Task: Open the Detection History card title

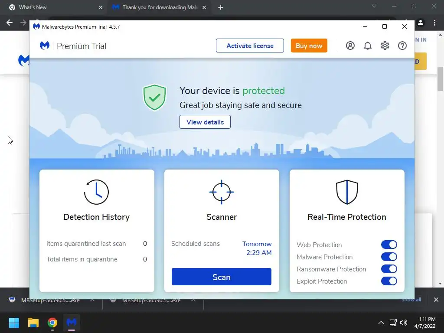Action: point(96,217)
